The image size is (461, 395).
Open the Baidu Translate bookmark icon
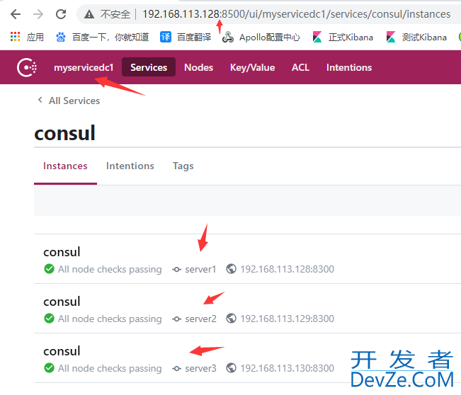click(x=166, y=37)
